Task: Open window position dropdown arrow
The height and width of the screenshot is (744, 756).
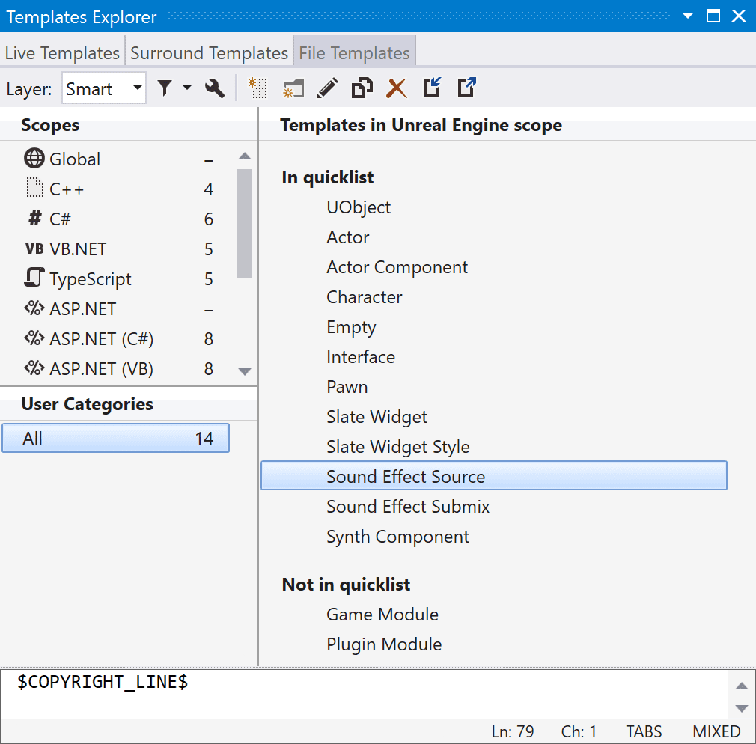Action: tap(688, 16)
